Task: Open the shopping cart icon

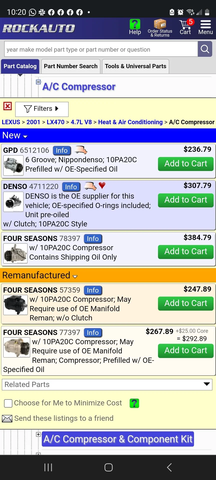Action: click(x=185, y=25)
